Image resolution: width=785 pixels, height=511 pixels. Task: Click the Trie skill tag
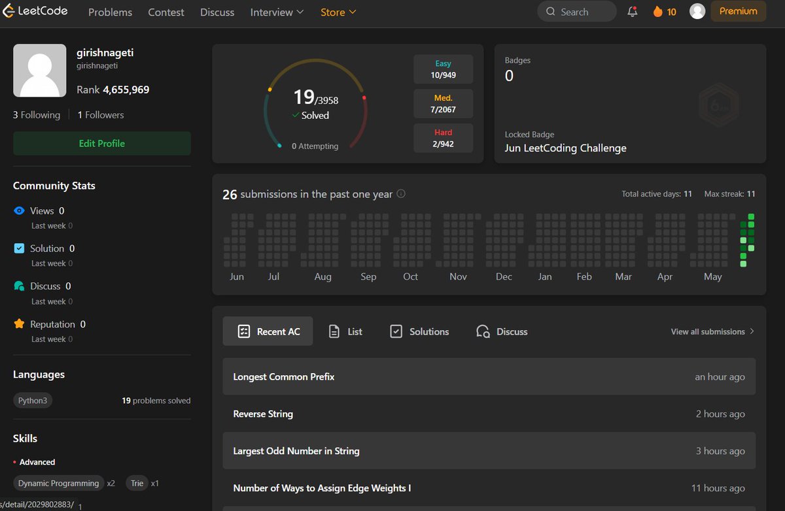pos(137,484)
